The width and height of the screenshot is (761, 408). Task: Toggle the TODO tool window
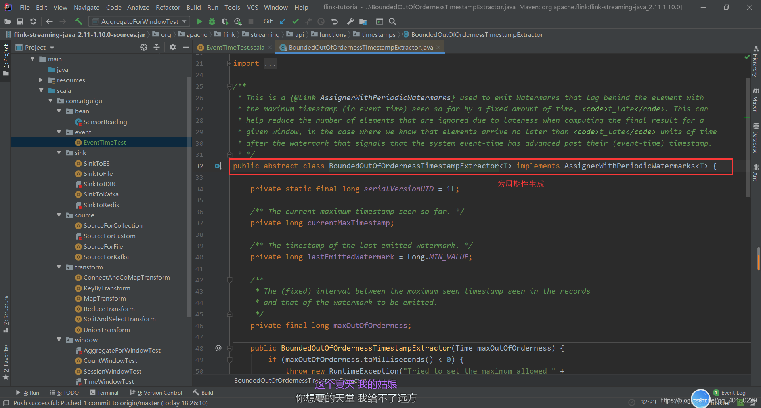click(x=64, y=393)
